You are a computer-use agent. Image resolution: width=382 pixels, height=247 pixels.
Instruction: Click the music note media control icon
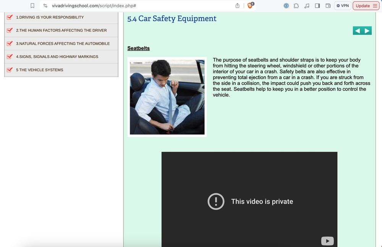pos(307,6)
